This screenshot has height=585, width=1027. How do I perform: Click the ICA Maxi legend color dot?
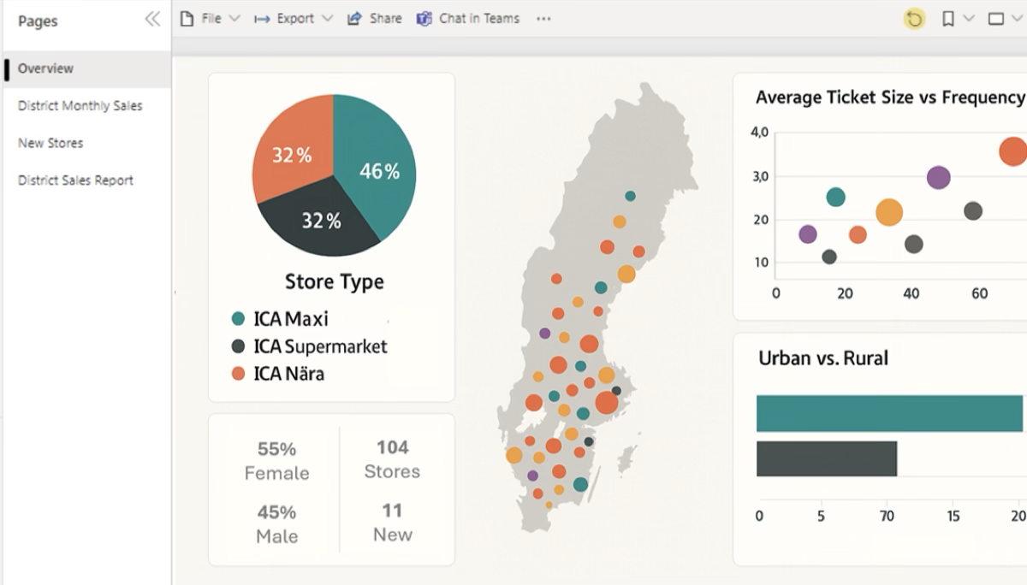(239, 319)
